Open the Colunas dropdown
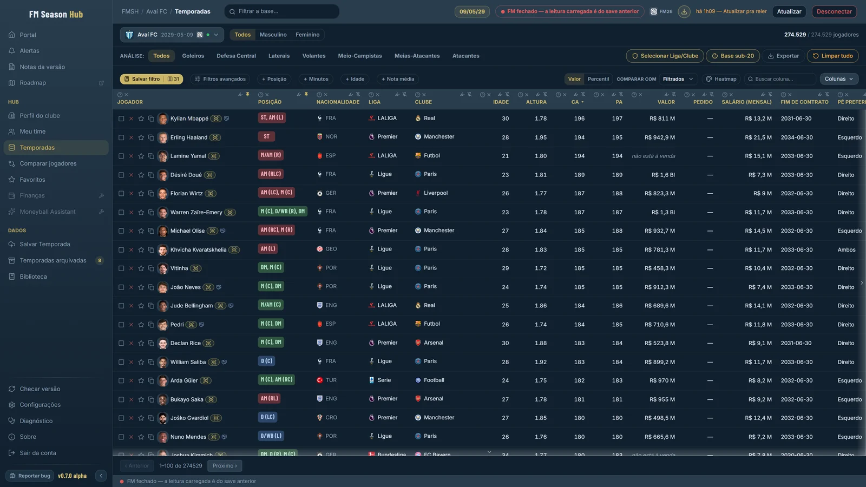 839,79
